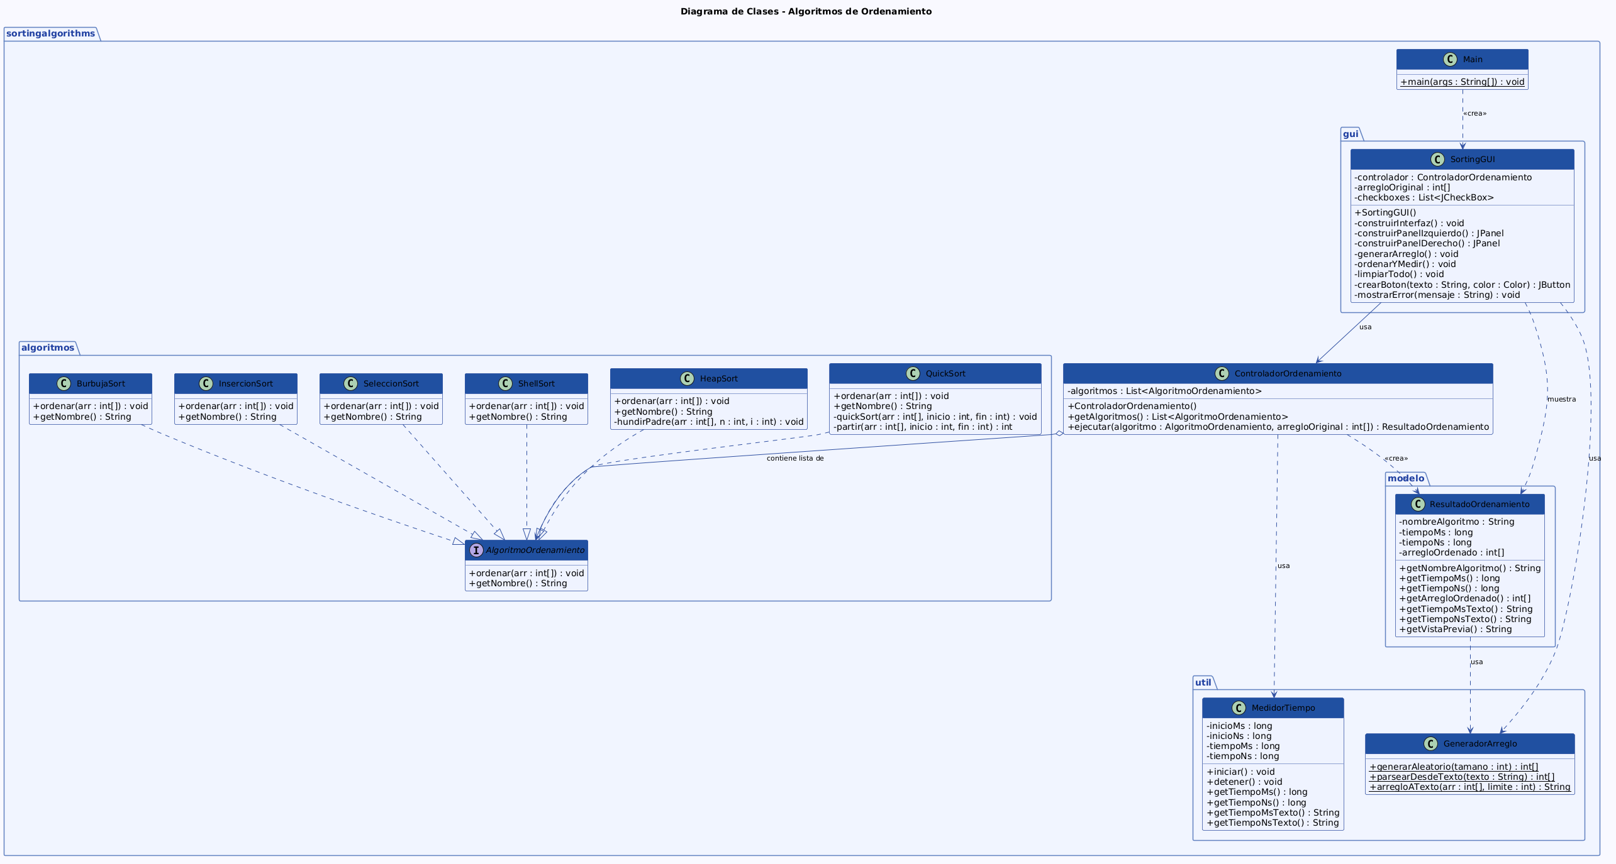1616x864 pixels.
Task: Select the sortingalgorithms package tab label
Action: [x=50, y=33]
